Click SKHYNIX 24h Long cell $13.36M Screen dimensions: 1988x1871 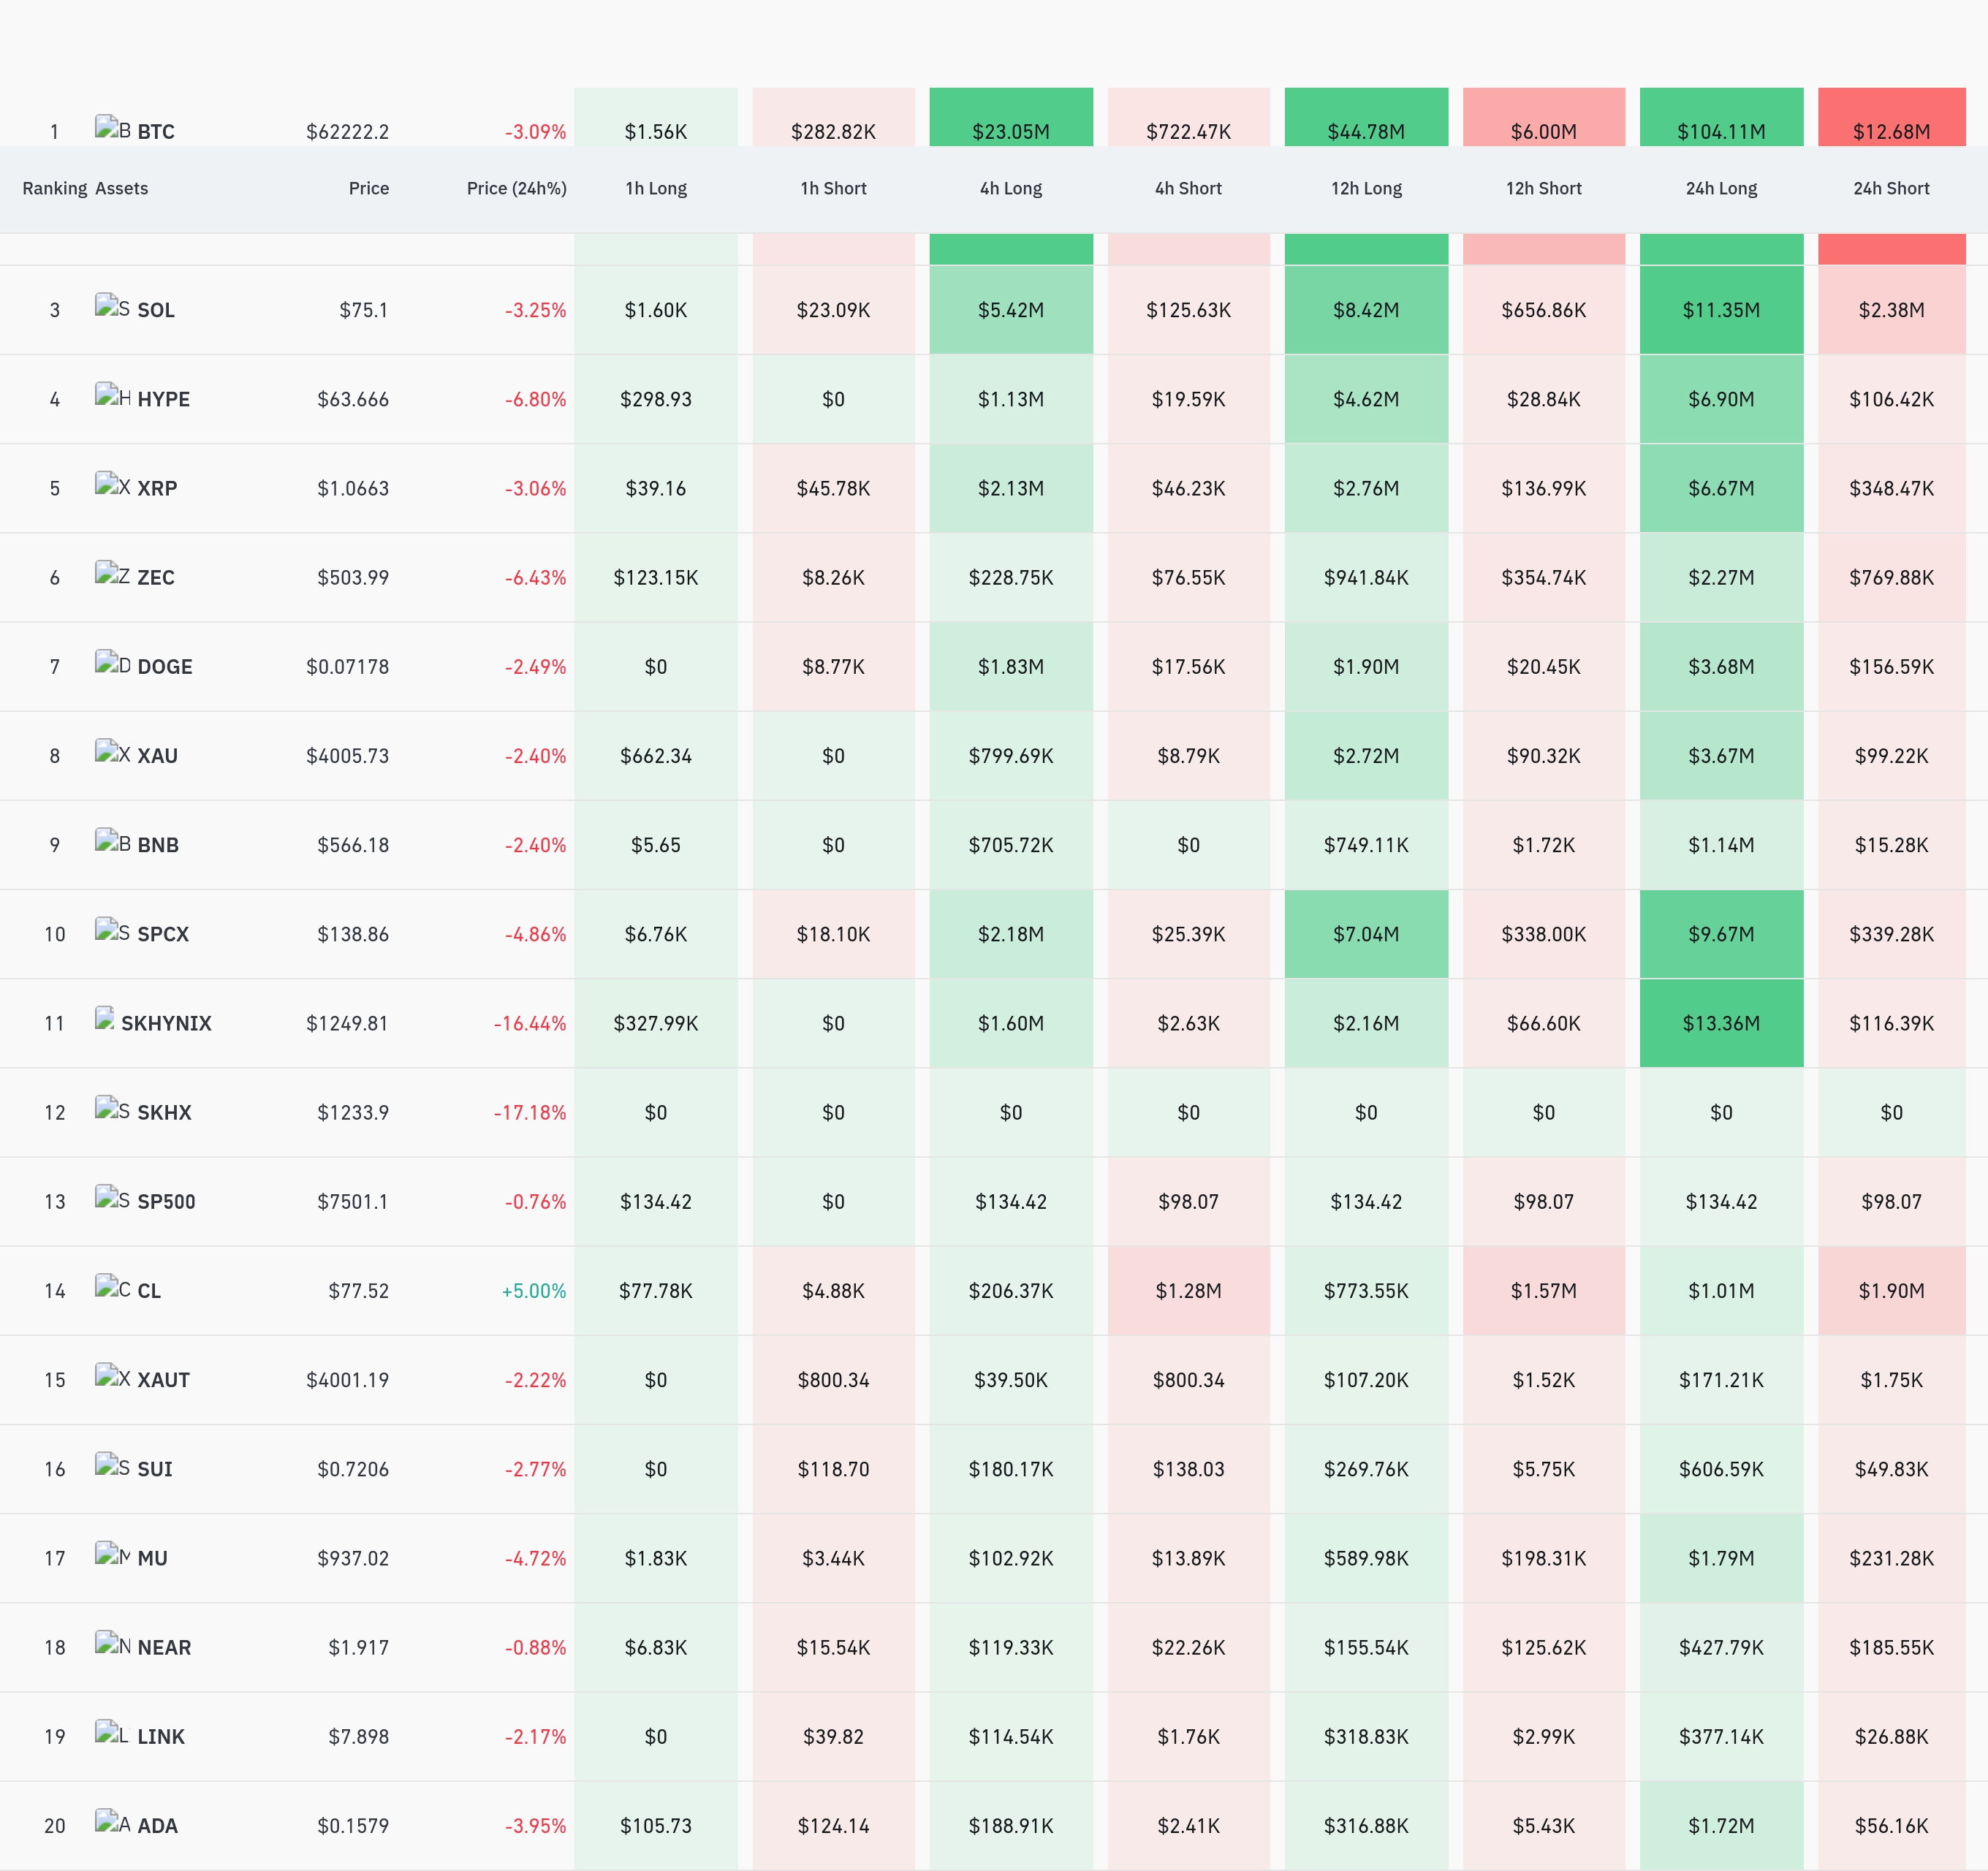tap(1721, 1023)
